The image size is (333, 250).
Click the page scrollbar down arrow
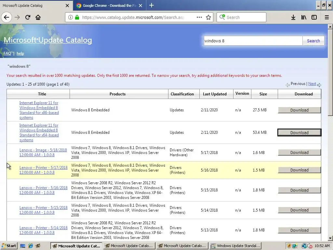coord(330,238)
